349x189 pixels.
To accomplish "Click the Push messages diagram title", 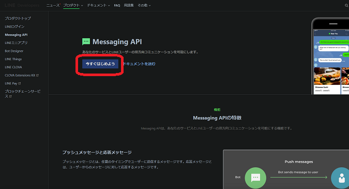I will (299, 162).
